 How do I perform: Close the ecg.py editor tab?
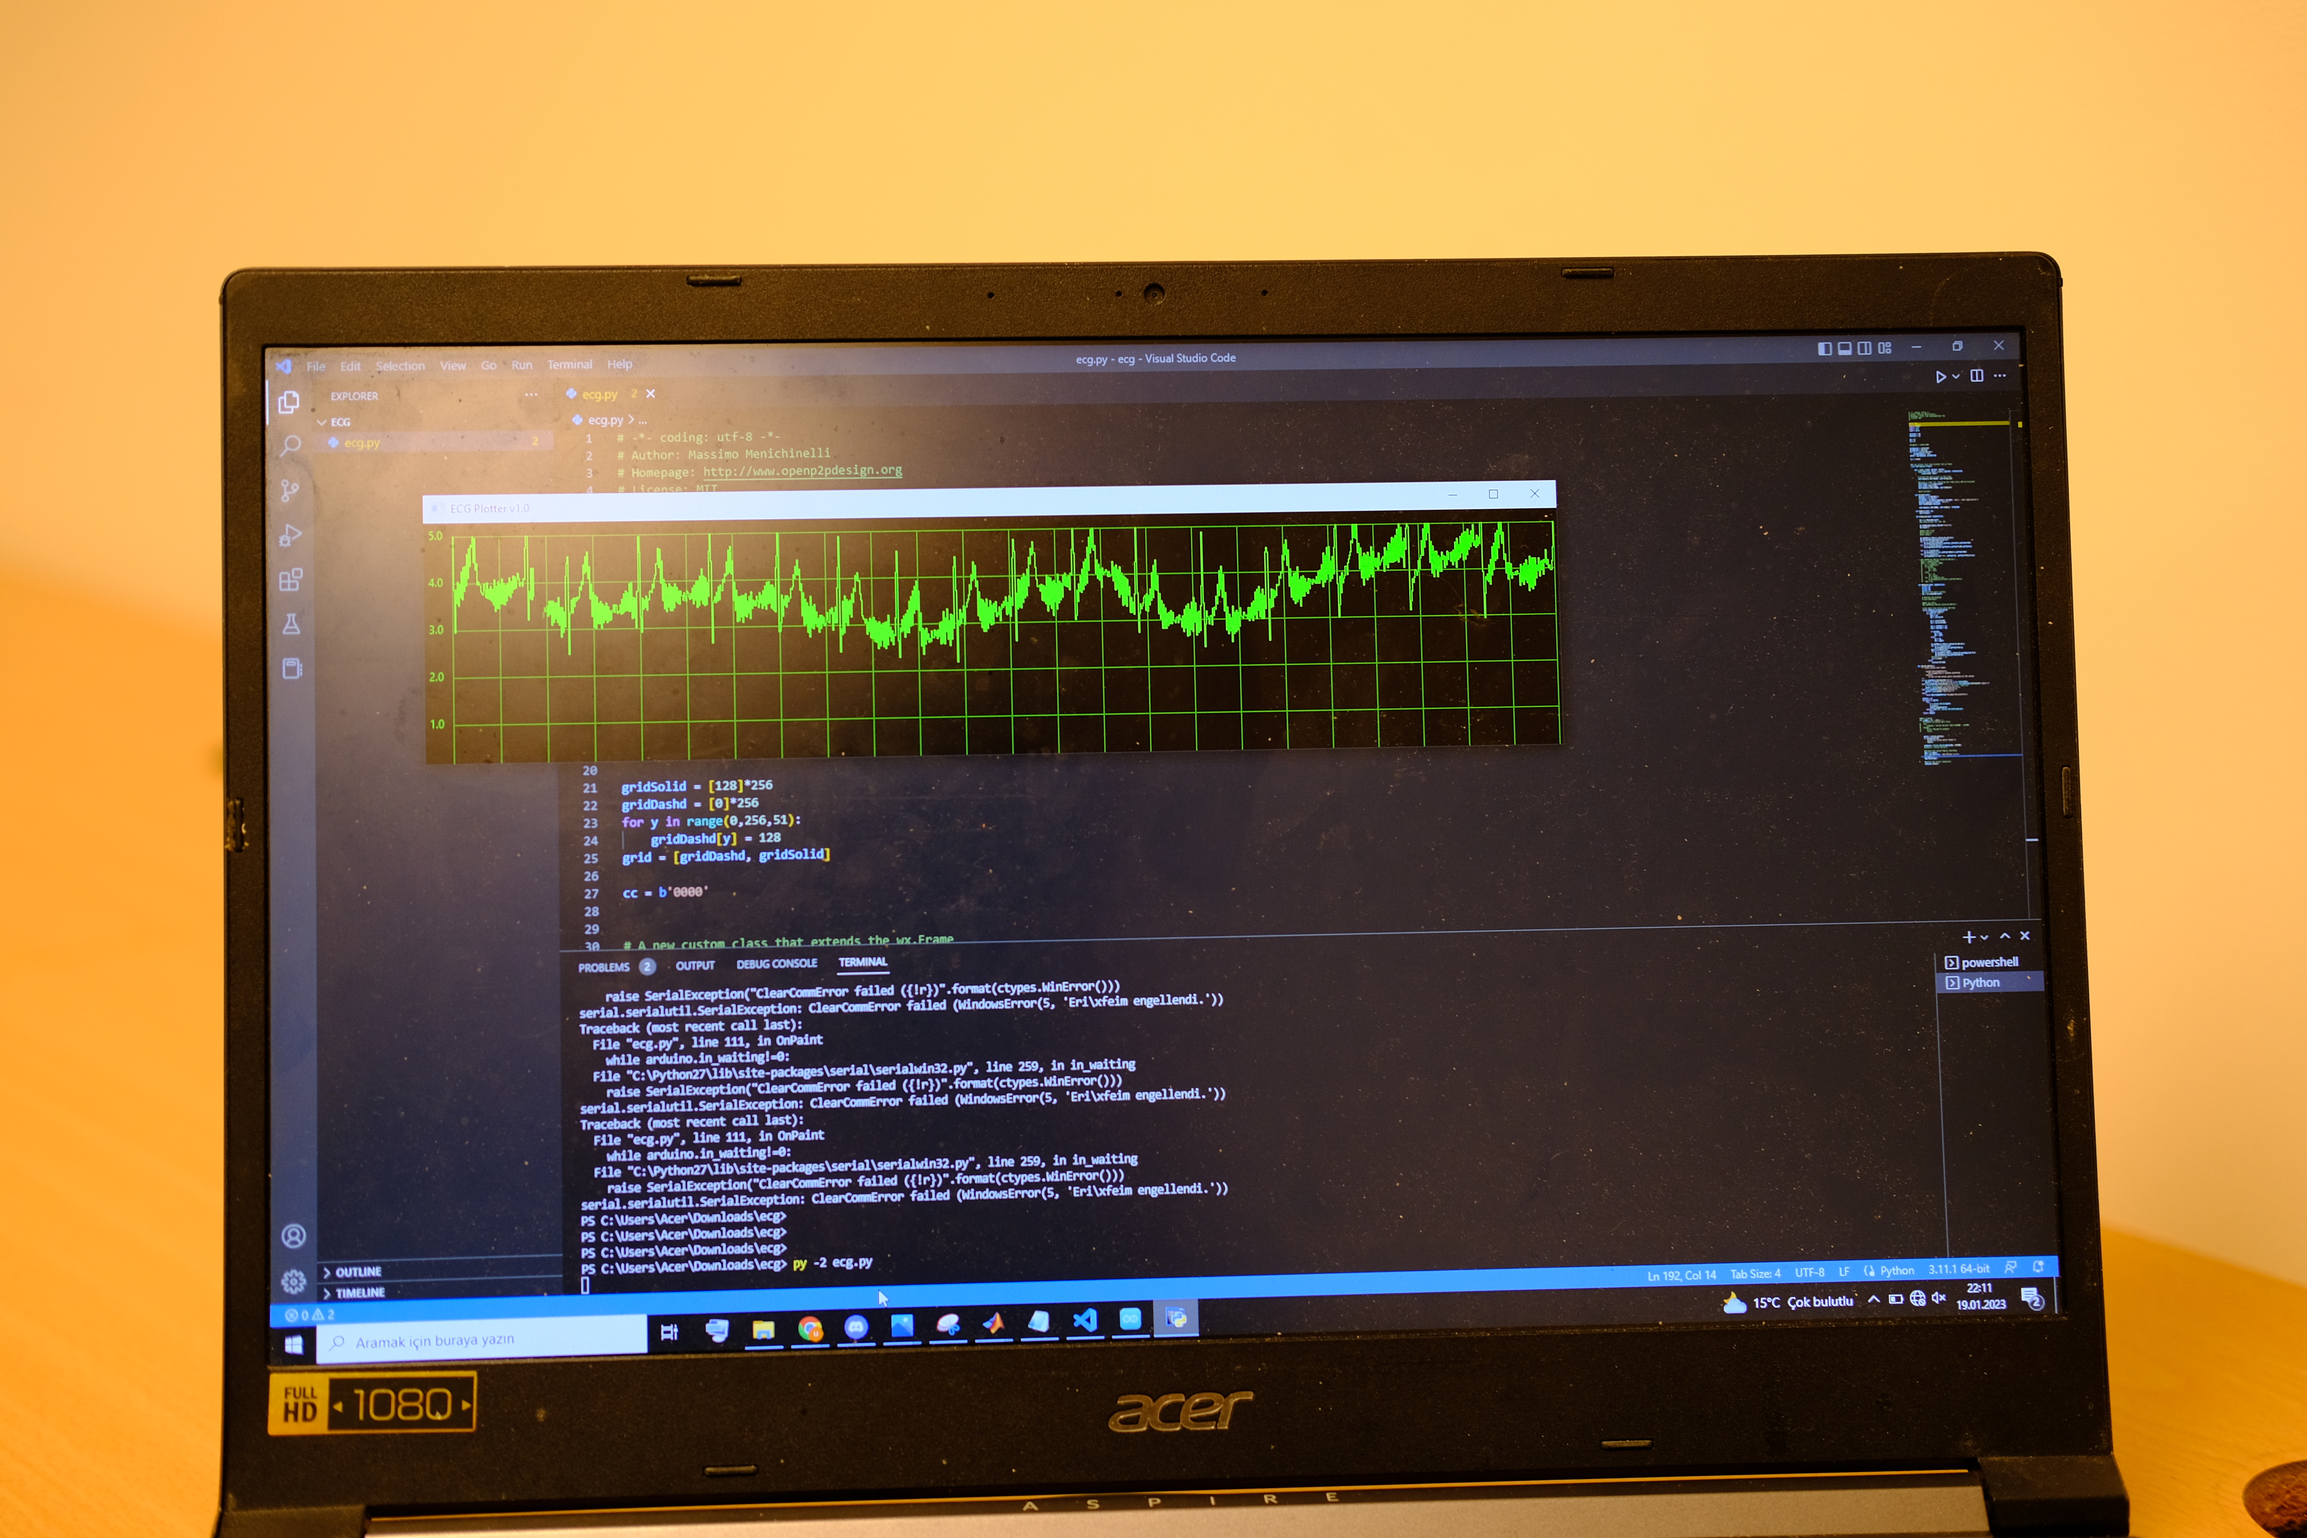(650, 393)
